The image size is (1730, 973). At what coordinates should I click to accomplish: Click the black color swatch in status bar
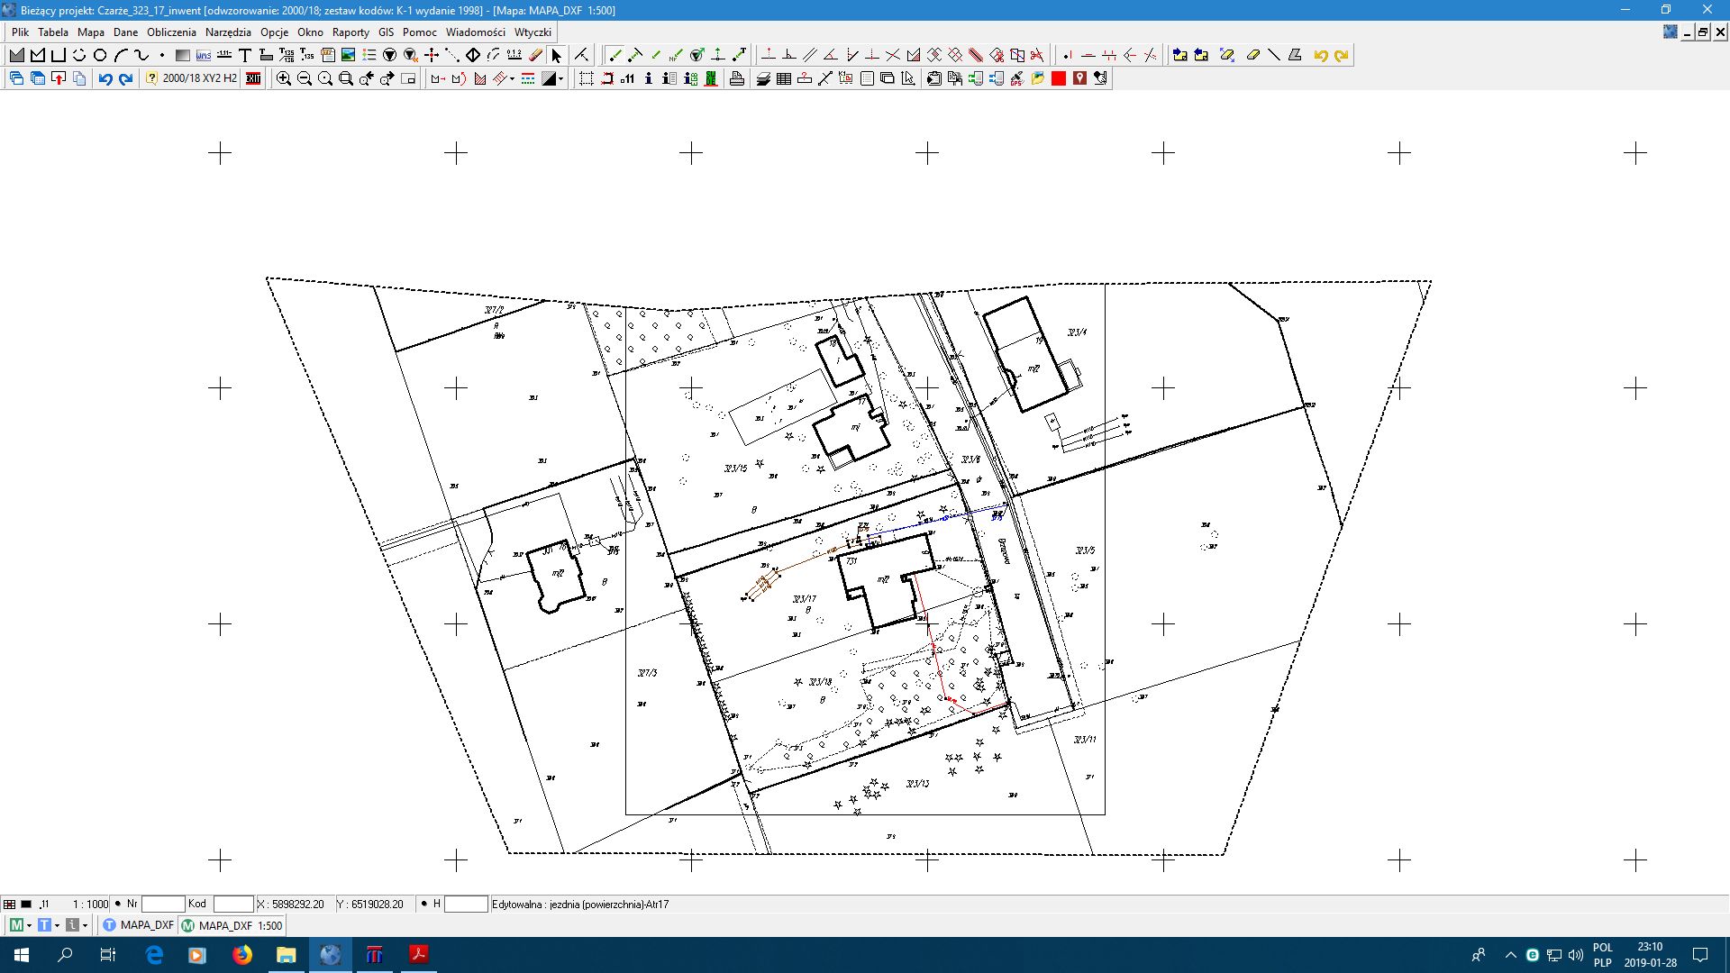26,905
